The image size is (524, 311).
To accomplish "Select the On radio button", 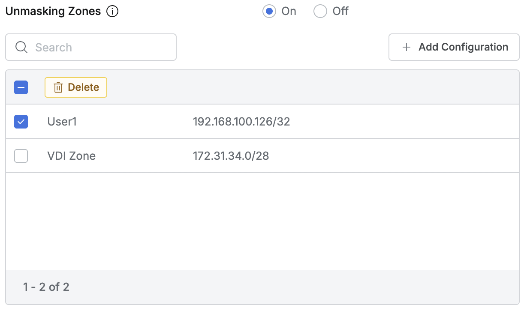I will coord(269,12).
